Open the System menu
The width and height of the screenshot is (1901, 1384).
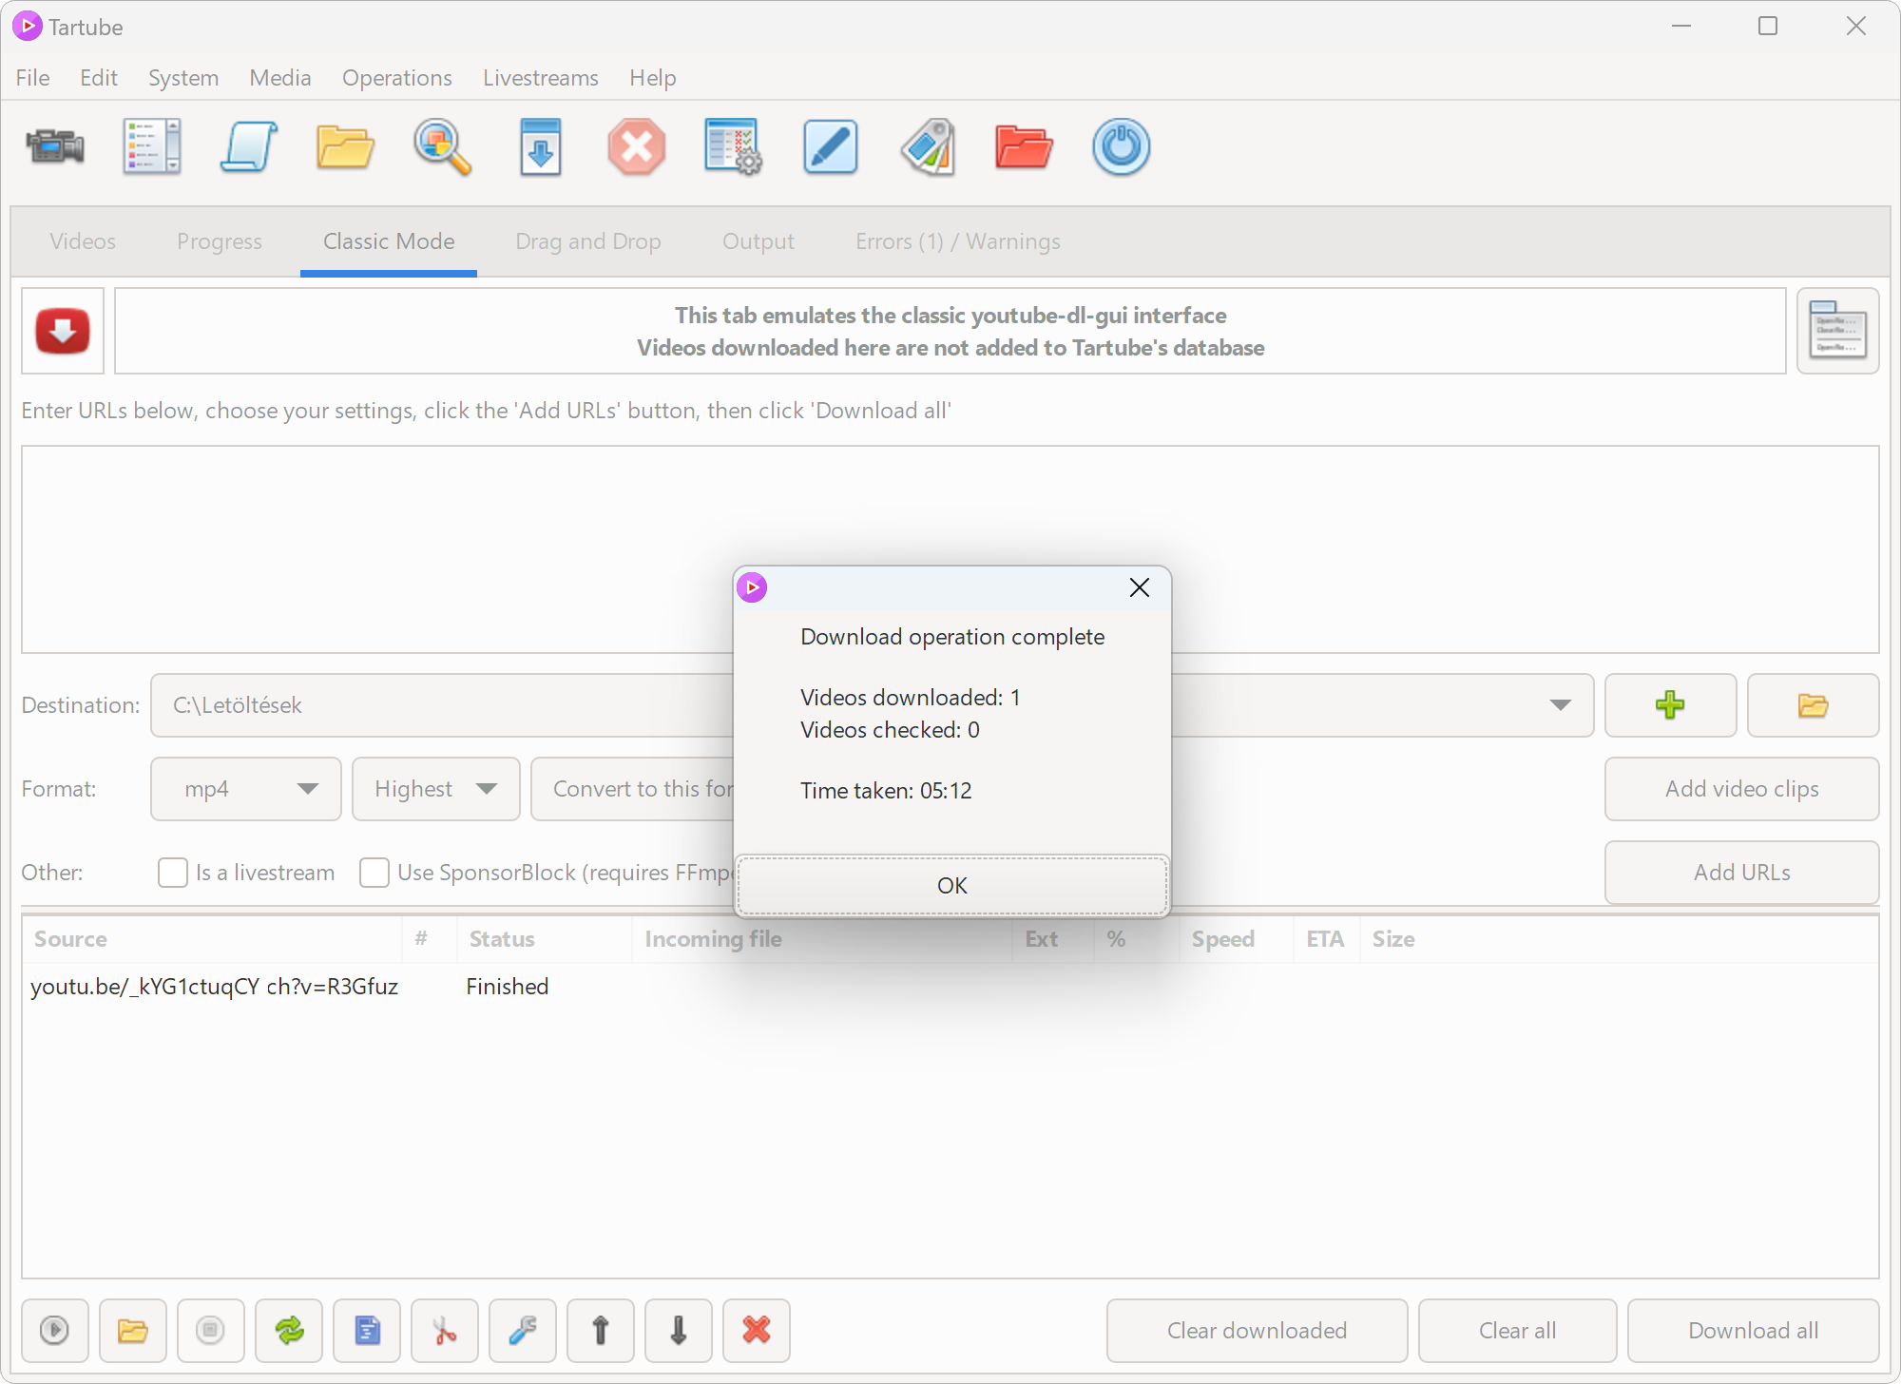pyautogui.click(x=183, y=78)
